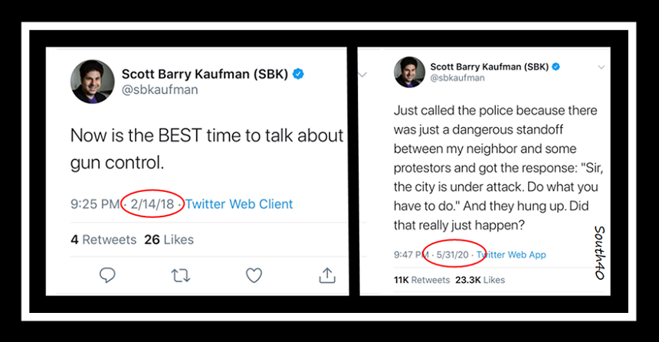The width and height of the screenshot is (659, 342).
Task: Expand the chevron beside the left tweet
Action: [x=362, y=75]
